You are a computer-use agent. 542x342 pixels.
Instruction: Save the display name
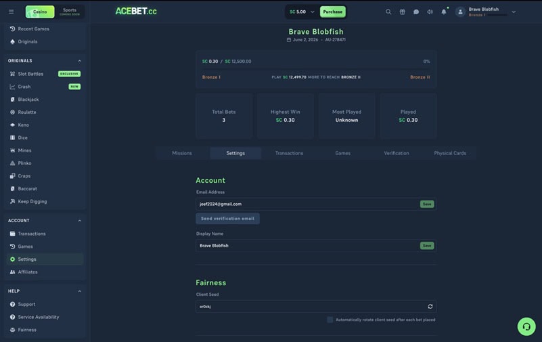coord(427,246)
